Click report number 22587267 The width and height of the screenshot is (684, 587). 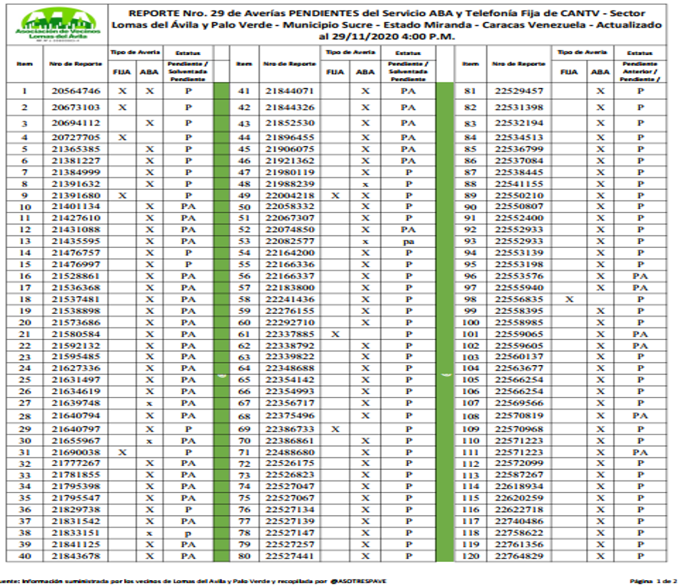519,474
